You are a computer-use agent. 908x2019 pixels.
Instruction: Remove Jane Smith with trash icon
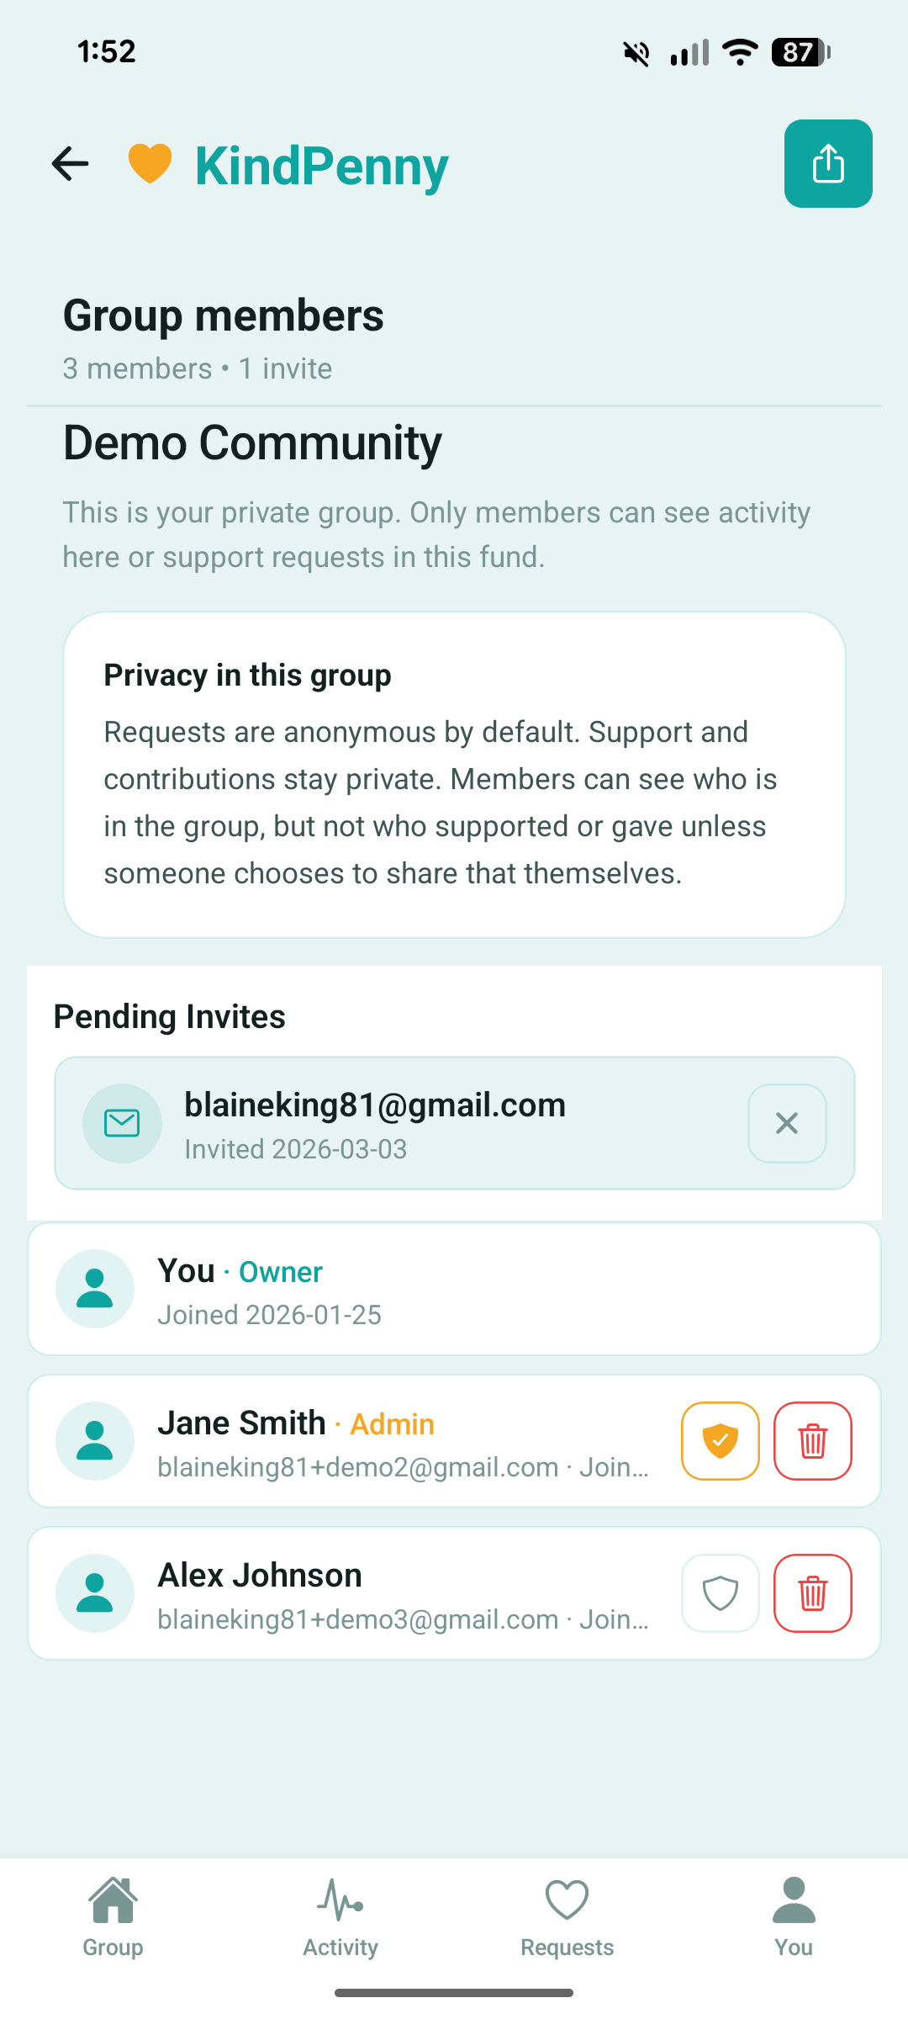tap(812, 1441)
